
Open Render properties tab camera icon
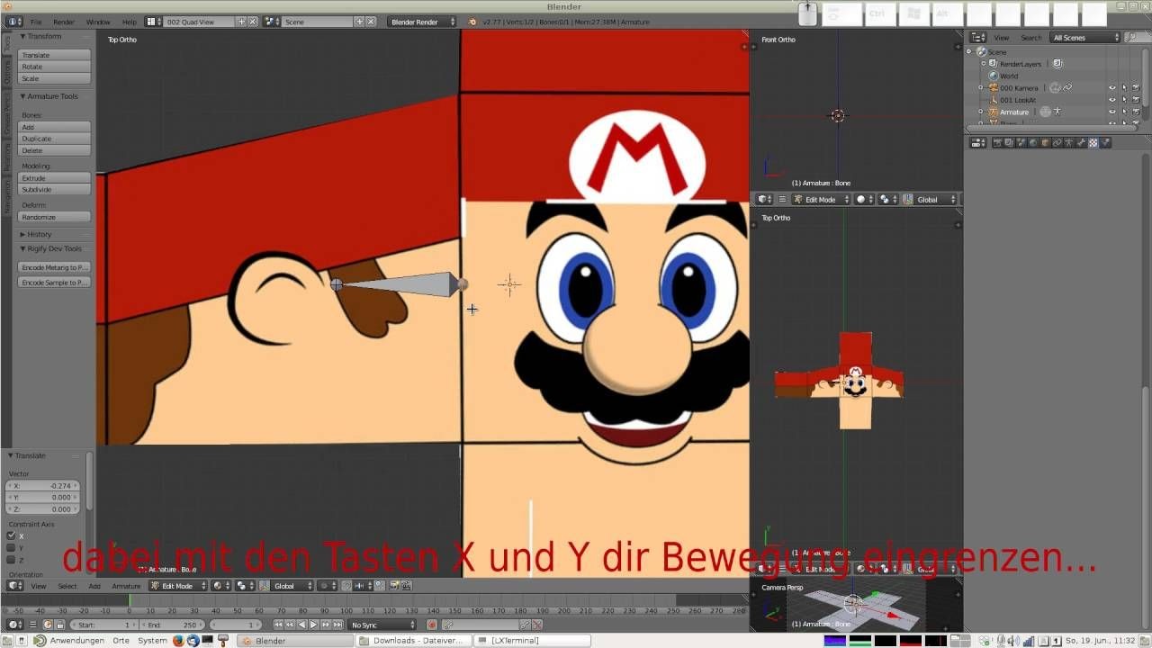pyautogui.click(x=997, y=142)
